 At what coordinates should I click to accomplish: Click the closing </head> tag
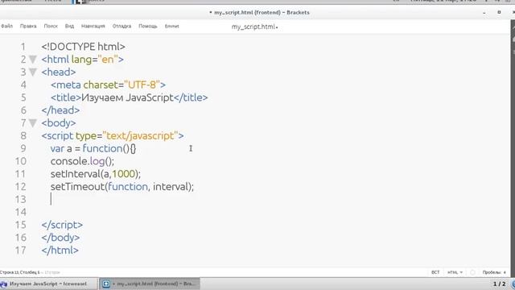[60, 110]
